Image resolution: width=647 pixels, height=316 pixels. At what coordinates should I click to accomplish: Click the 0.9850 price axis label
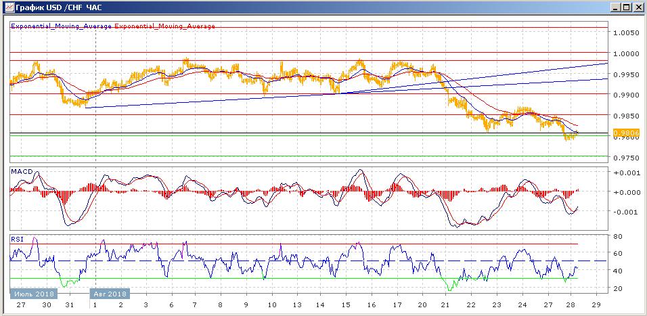pyautogui.click(x=627, y=116)
